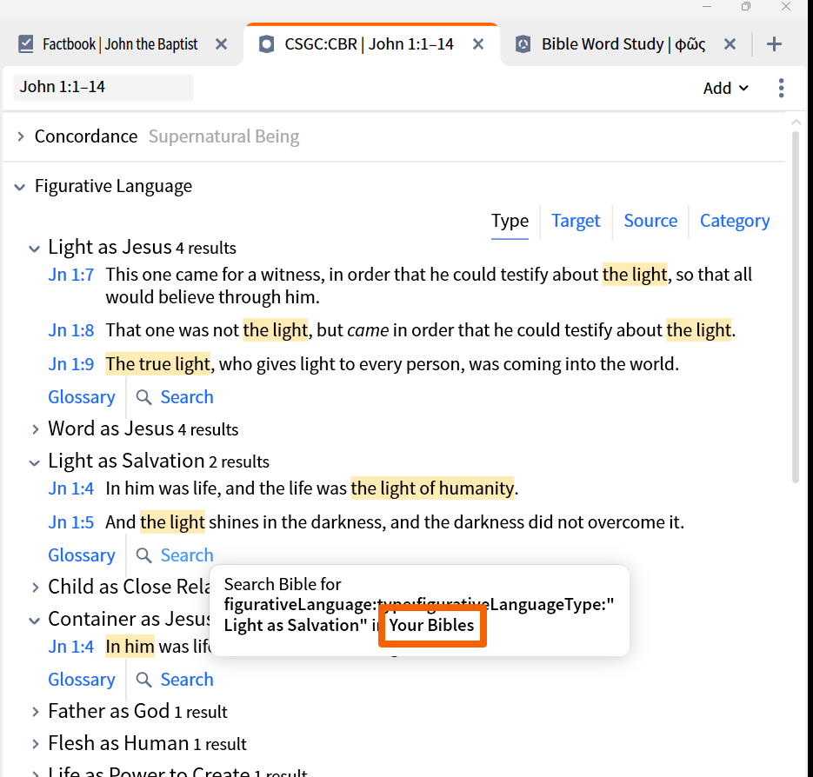Open Glossary under Container as Jesus
Screen dimensions: 813x777
[x=82, y=680]
